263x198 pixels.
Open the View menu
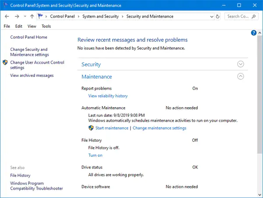point(32,26)
